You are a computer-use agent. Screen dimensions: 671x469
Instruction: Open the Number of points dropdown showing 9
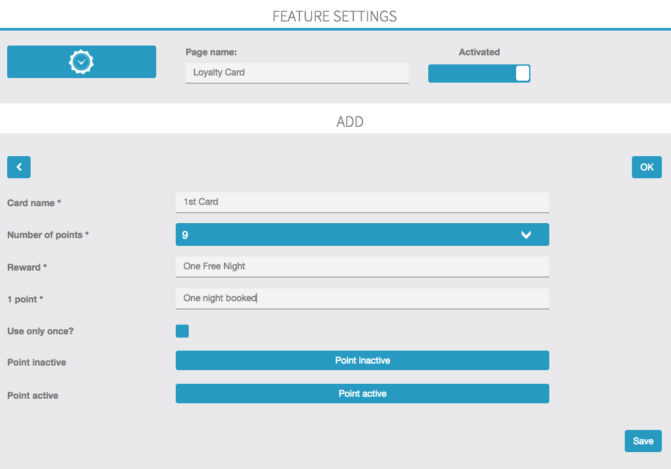362,235
